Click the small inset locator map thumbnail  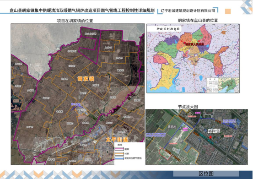point(229,85)
